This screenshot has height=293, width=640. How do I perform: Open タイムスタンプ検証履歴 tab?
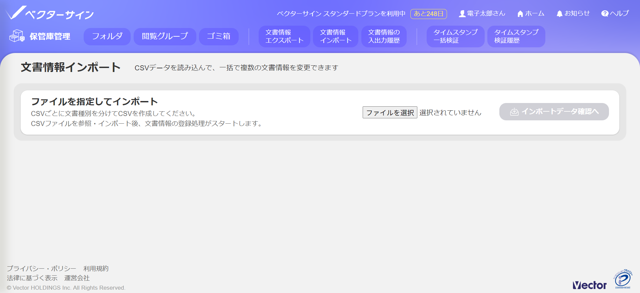click(x=516, y=36)
